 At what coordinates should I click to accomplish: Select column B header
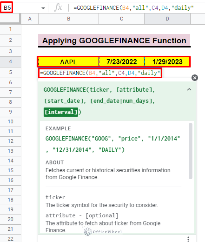(69, 19)
